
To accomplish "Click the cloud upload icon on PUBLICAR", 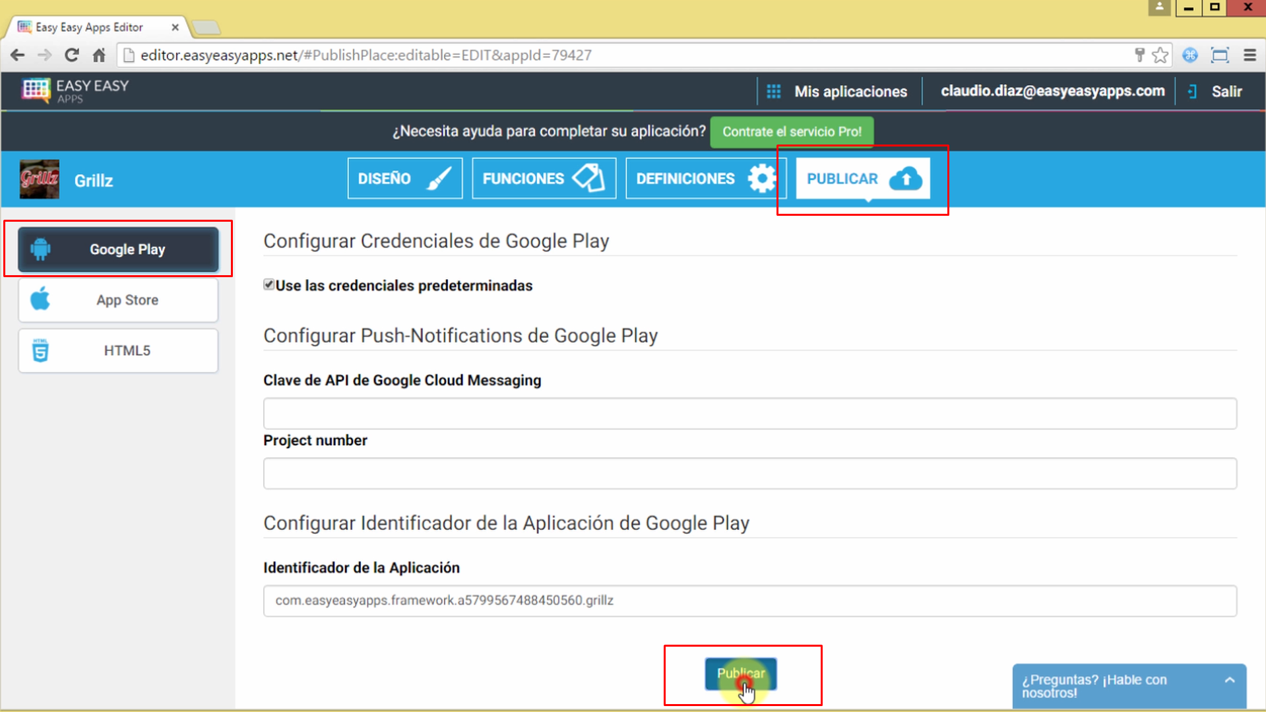I will coord(906,178).
